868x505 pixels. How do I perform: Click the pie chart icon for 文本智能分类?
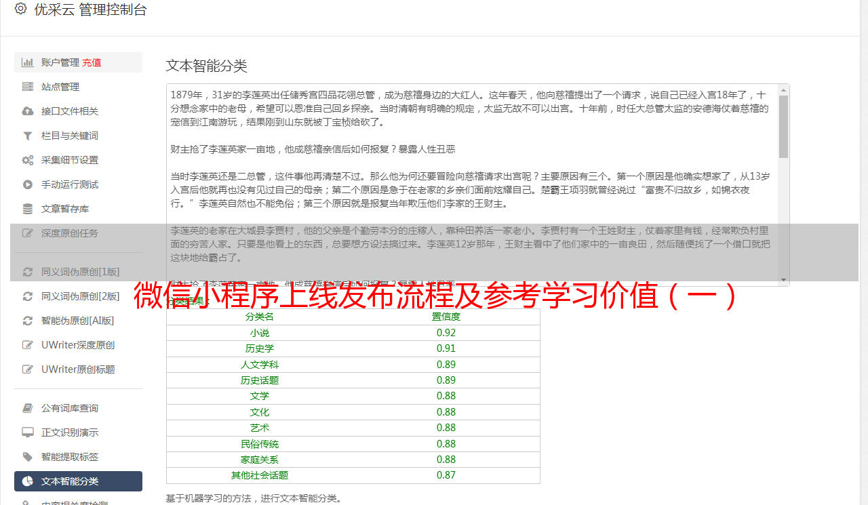28,481
